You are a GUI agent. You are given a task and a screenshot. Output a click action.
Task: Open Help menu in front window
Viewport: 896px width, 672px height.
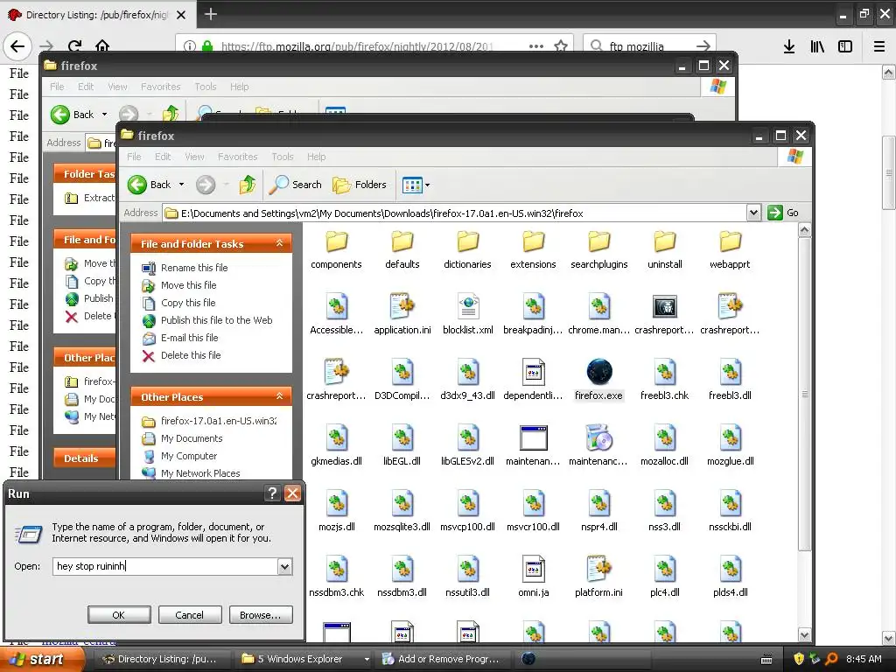tap(316, 157)
